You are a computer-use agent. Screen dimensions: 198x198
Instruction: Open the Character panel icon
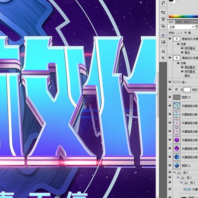(x=163, y=51)
